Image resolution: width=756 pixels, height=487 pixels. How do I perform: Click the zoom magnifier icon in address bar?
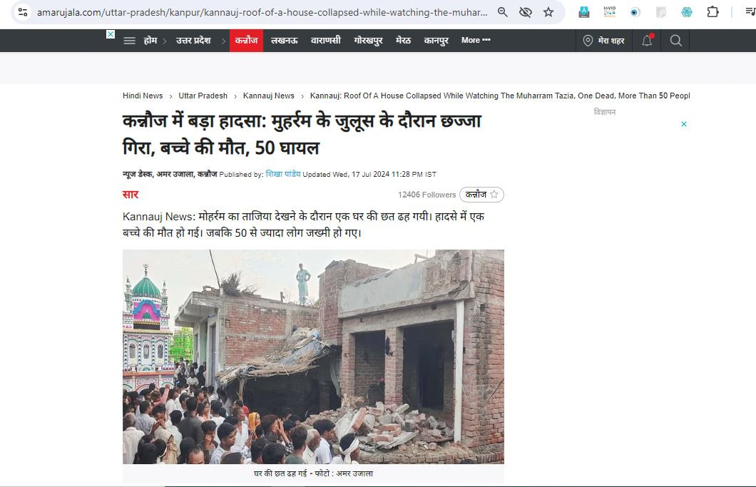tap(502, 12)
